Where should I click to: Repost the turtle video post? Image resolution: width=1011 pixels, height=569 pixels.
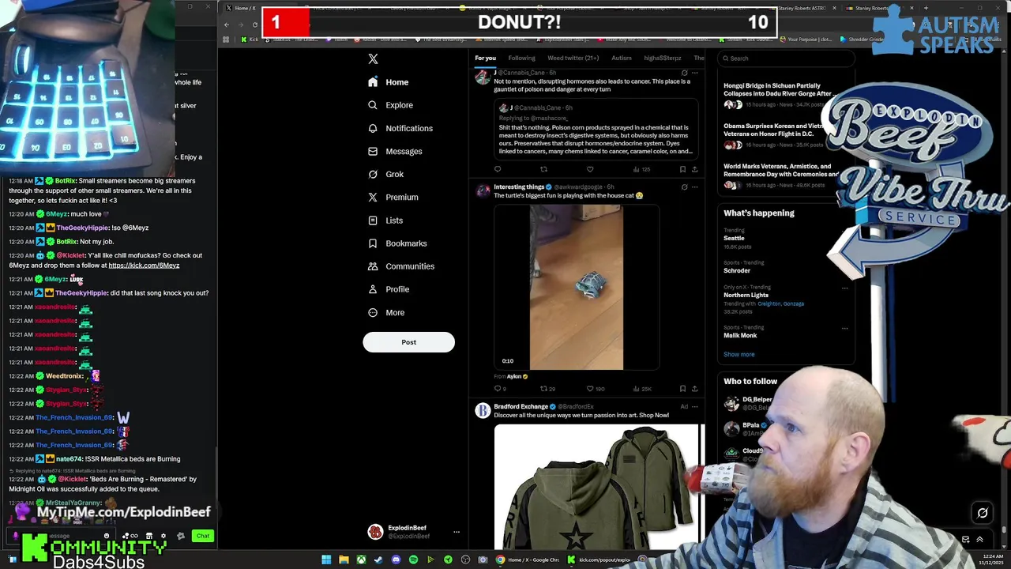(x=547, y=389)
